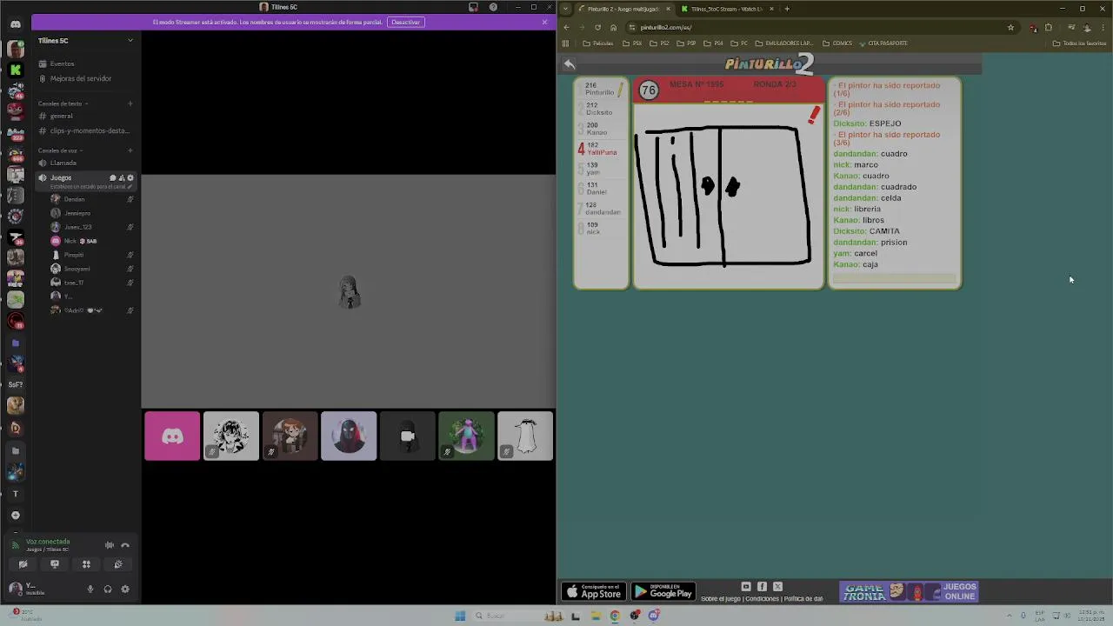Image resolution: width=1113 pixels, height=626 pixels.
Task: Open new Chrome tab
Action: point(787,9)
